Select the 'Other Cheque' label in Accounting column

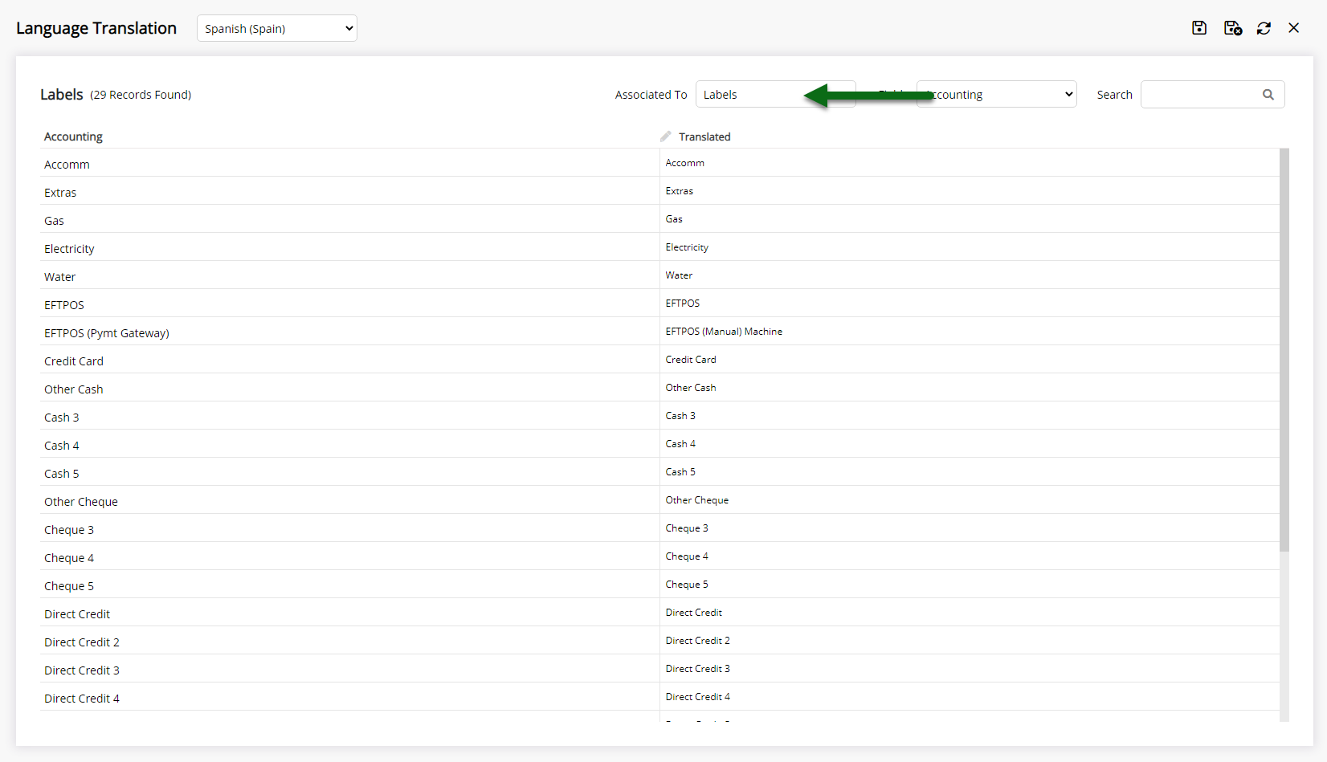[x=81, y=502]
